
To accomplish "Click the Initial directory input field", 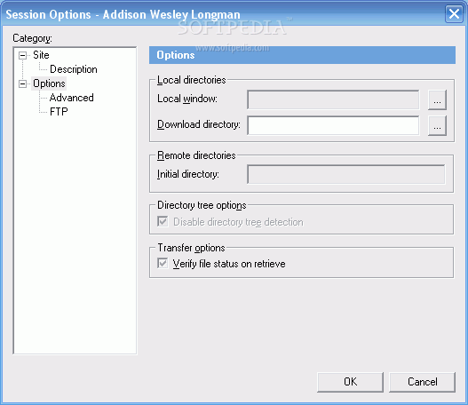I will (346, 174).
